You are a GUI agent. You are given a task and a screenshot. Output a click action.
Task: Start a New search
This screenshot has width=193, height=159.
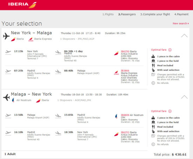pyautogui.click(x=181, y=24)
